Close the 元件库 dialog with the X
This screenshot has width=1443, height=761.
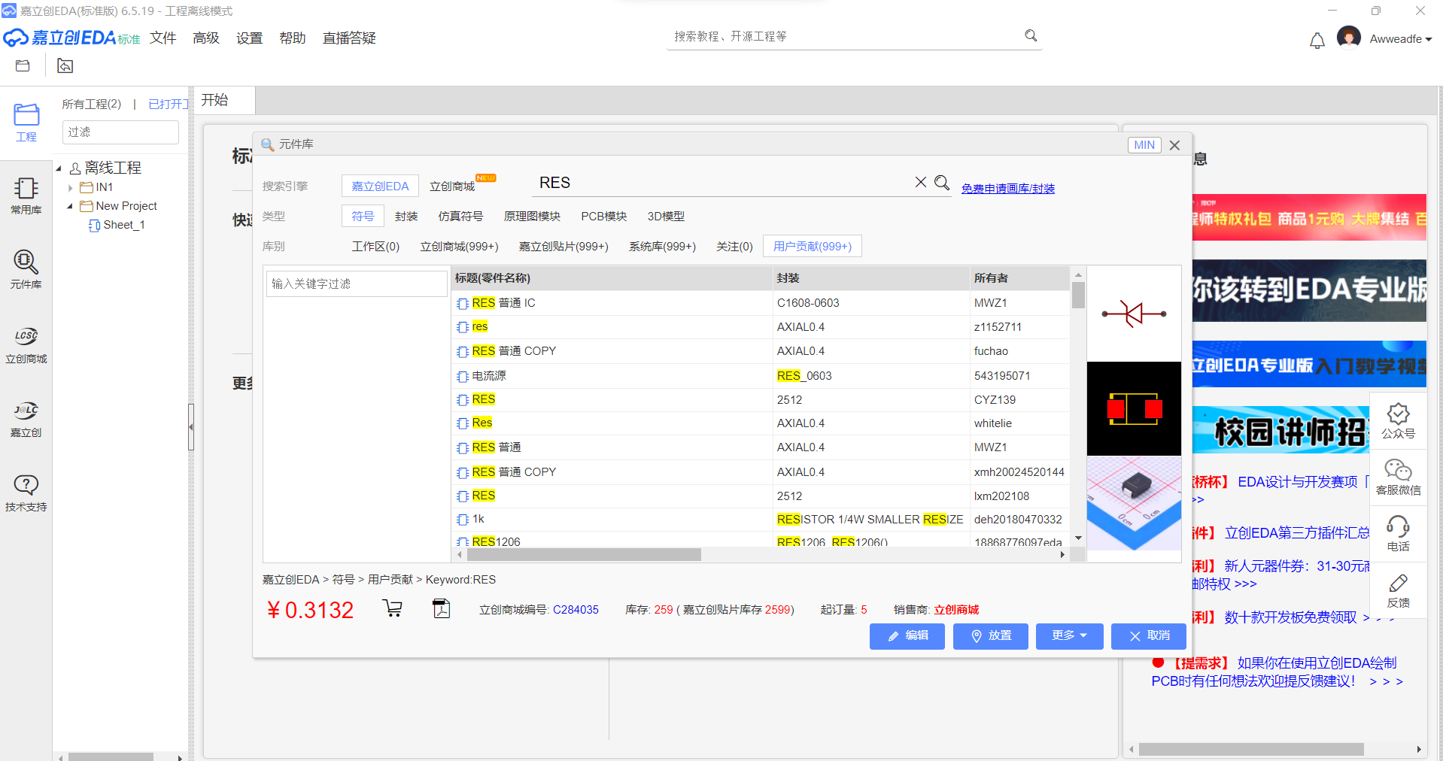1174,145
